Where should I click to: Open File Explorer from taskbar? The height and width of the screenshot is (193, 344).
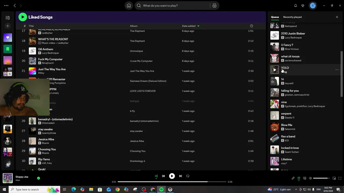point(91,190)
